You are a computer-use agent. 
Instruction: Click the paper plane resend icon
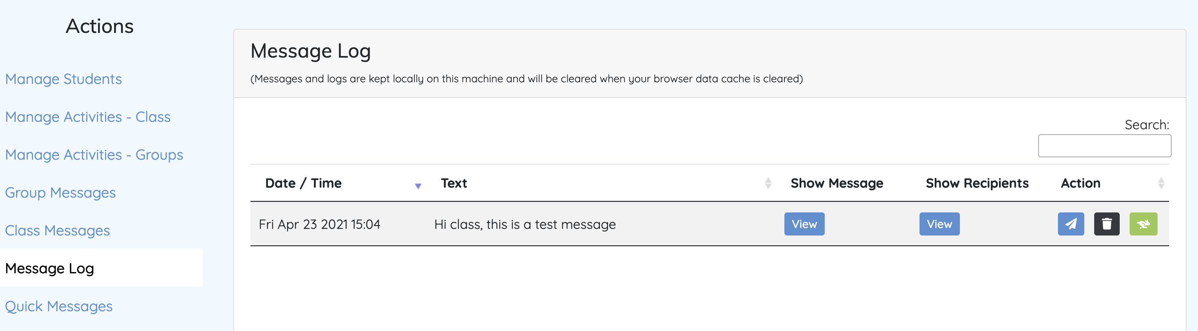coord(1071,224)
